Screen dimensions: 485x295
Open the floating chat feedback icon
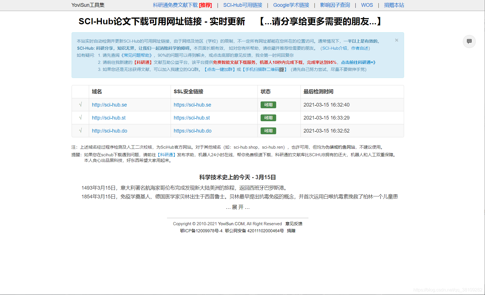[469, 41]
